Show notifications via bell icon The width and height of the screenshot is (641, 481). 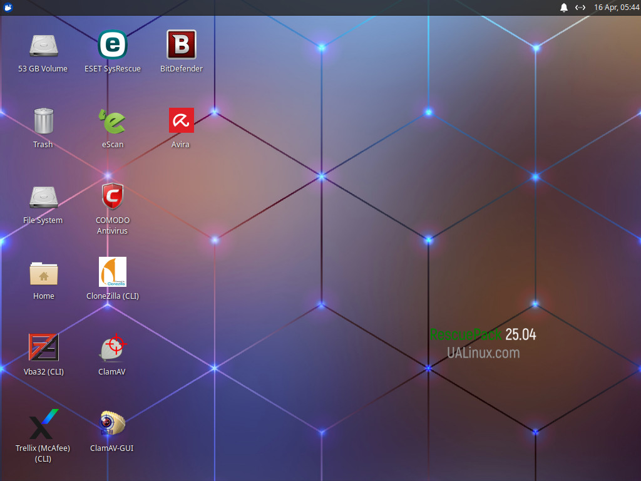click(564, 8)
